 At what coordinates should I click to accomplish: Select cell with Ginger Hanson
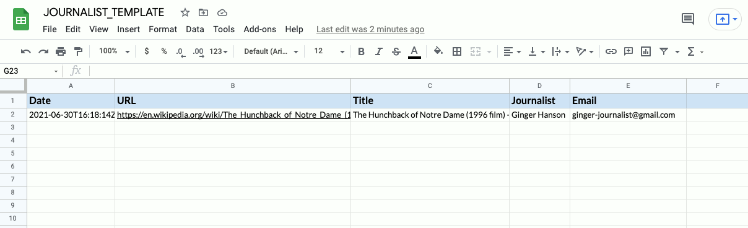[539, 115]
